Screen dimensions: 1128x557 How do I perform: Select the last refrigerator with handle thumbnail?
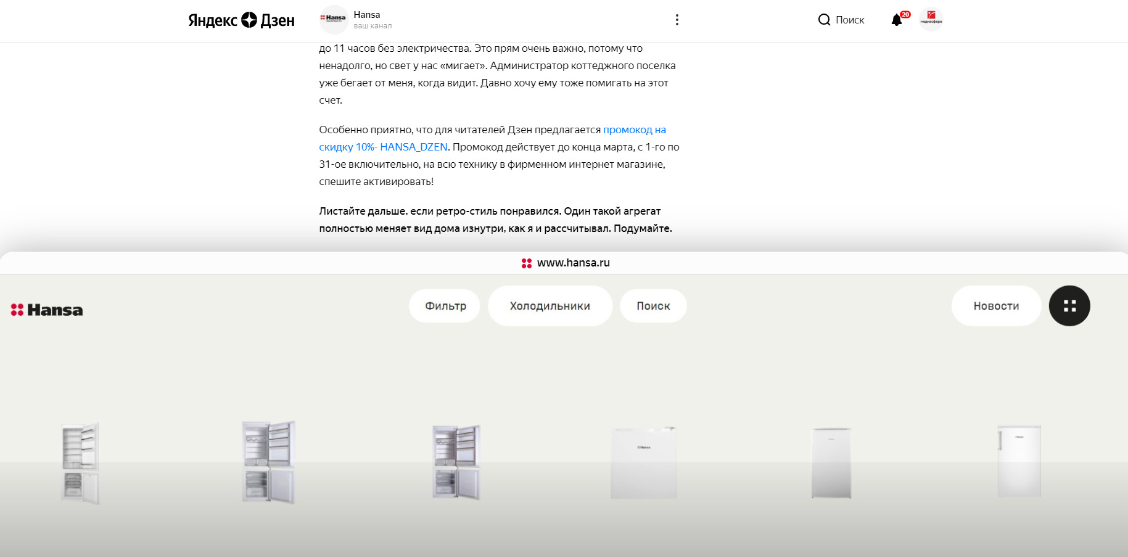[x=1019, y=461]
